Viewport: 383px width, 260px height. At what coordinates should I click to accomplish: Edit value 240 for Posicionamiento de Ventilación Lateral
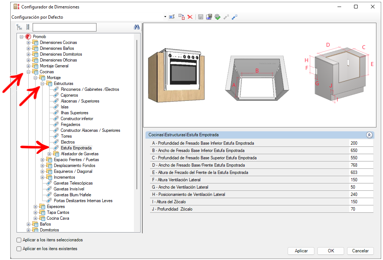[x=361, y=194]
